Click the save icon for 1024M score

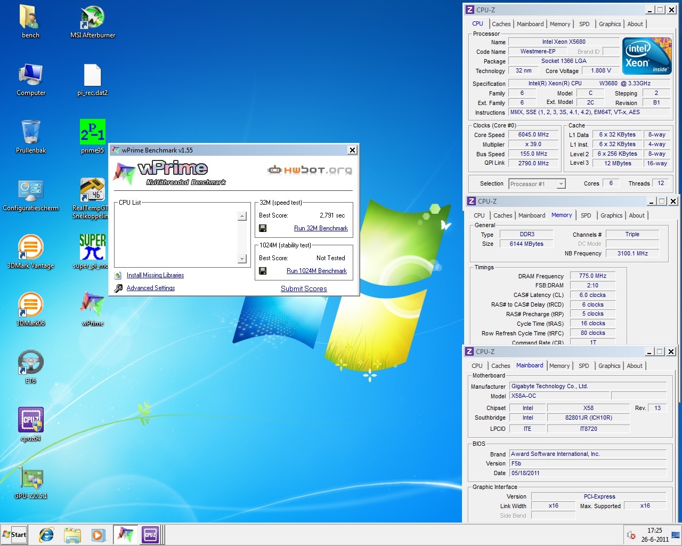(x=263, y=271)
